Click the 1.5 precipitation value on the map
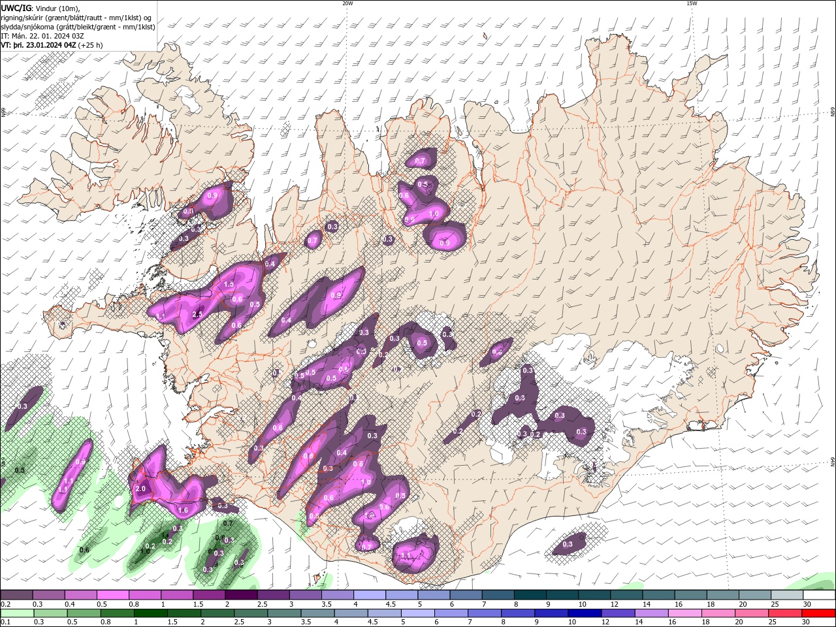 229,285
